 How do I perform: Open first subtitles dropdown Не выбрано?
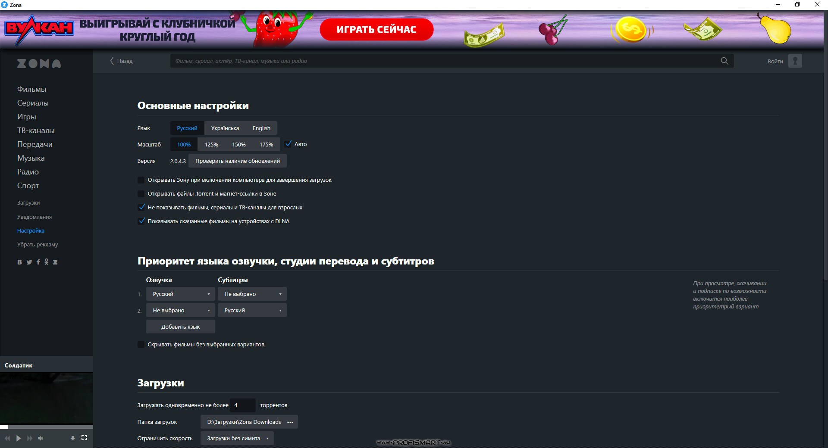click(x=252, y=294)
